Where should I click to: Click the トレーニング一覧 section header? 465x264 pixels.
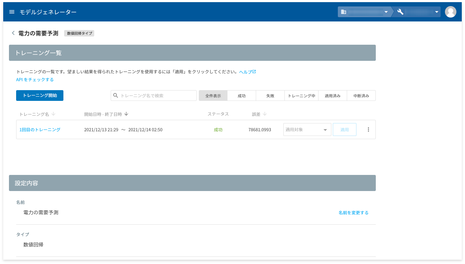(192, 53)
